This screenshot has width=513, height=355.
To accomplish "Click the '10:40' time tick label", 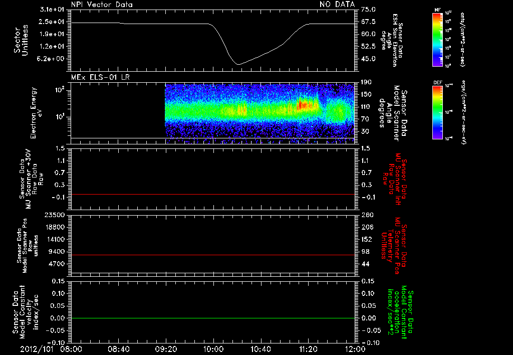I will click(261, 349).
